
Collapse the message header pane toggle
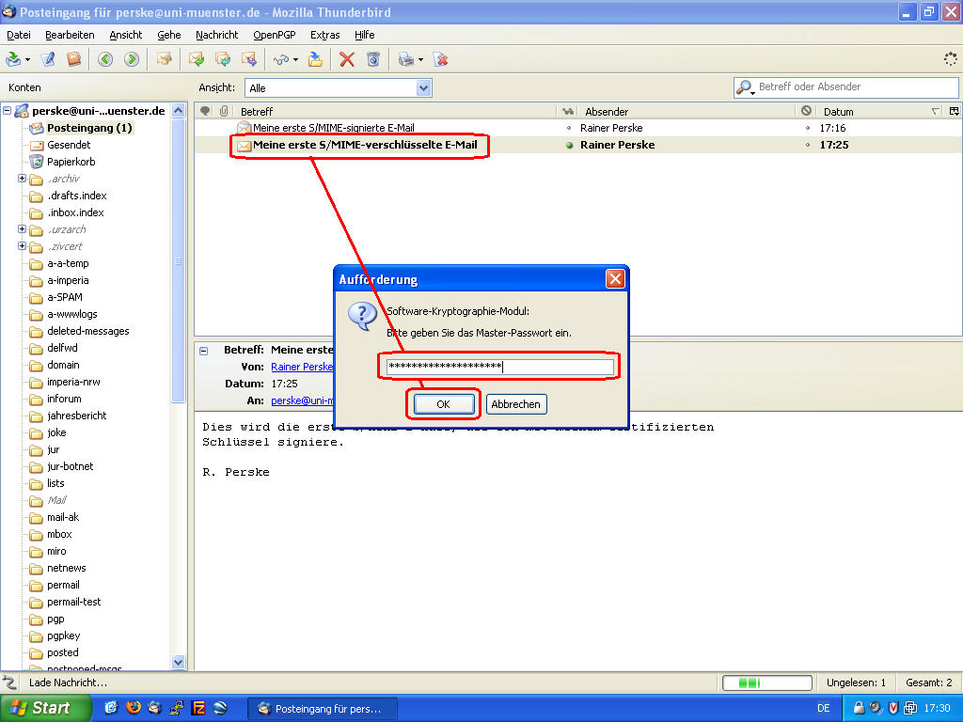[x=204, y=350]
